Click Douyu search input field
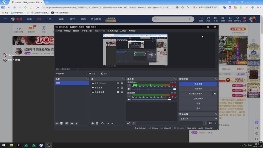 point(171,19)
